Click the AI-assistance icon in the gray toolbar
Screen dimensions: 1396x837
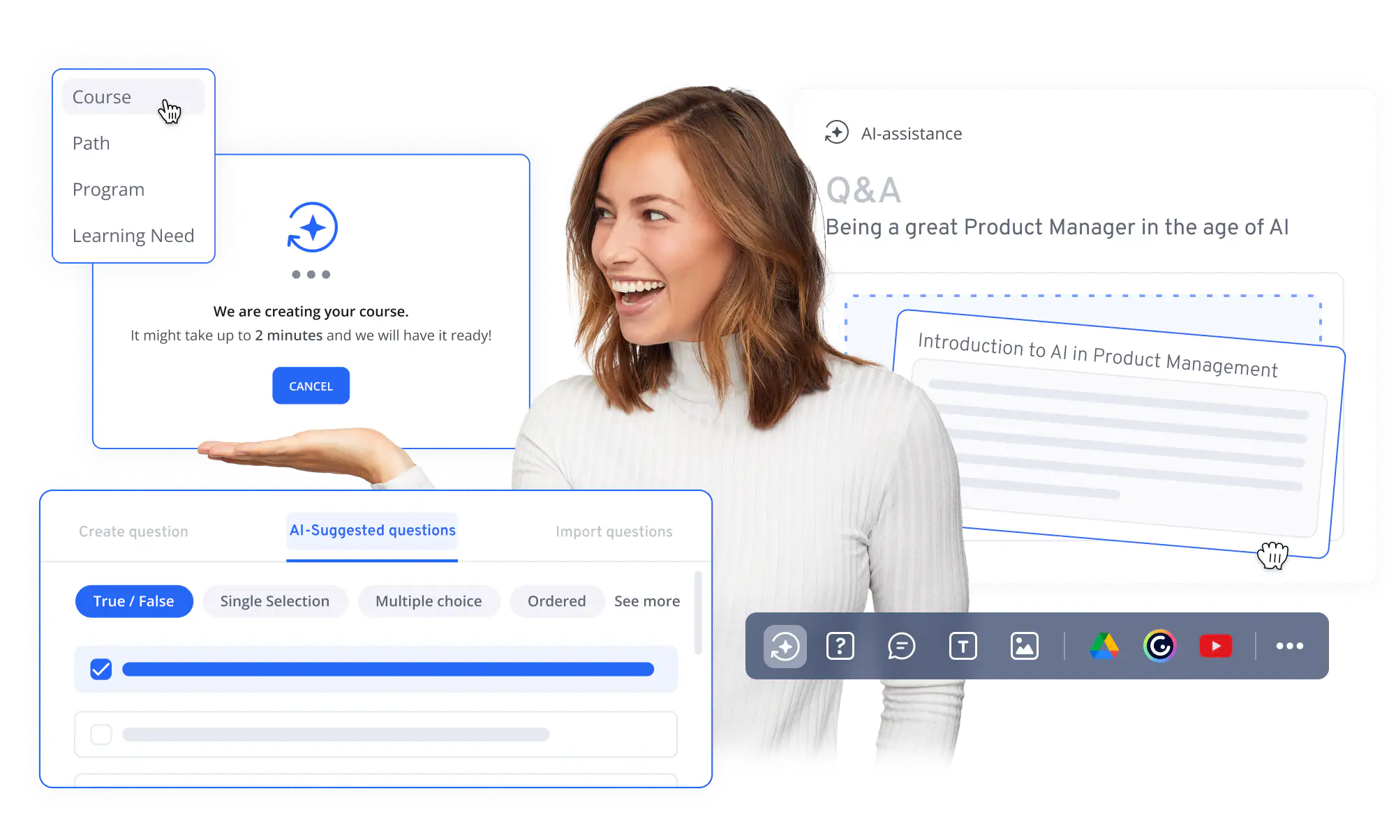click(785, 646)
